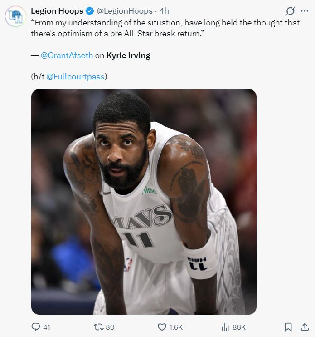
Task: Click the bold "Kyrie Irving" text
Action: coord(128,55)
